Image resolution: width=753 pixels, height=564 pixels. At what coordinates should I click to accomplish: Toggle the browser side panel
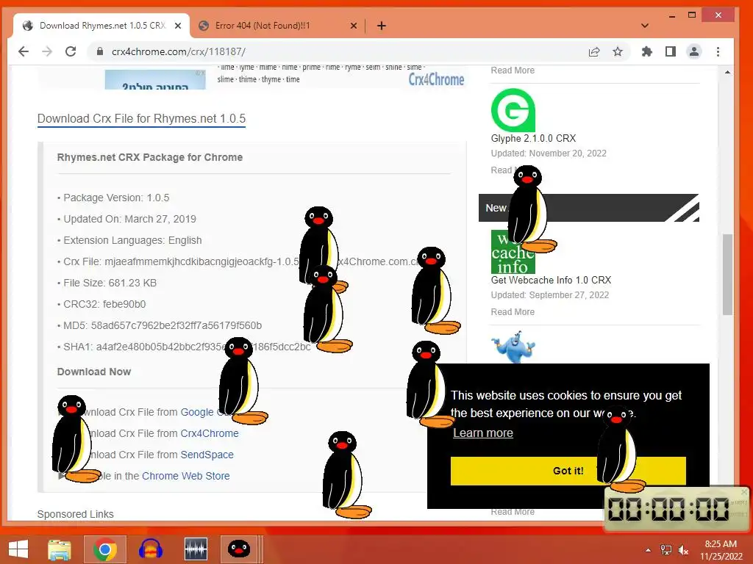[x=671, y=52]
